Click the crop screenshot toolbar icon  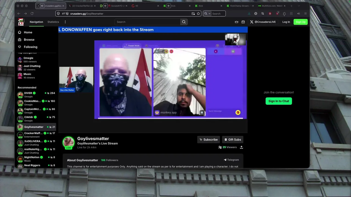click(x=263, y=13)
